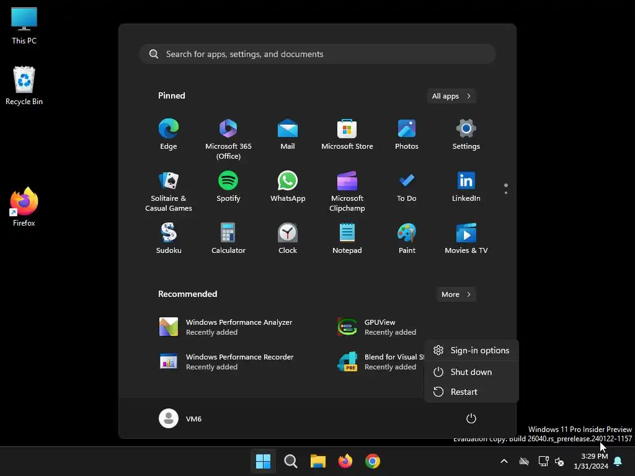Open Sudoku game
The width and height of the screenshot is (635, 476).
click(169, 239)
